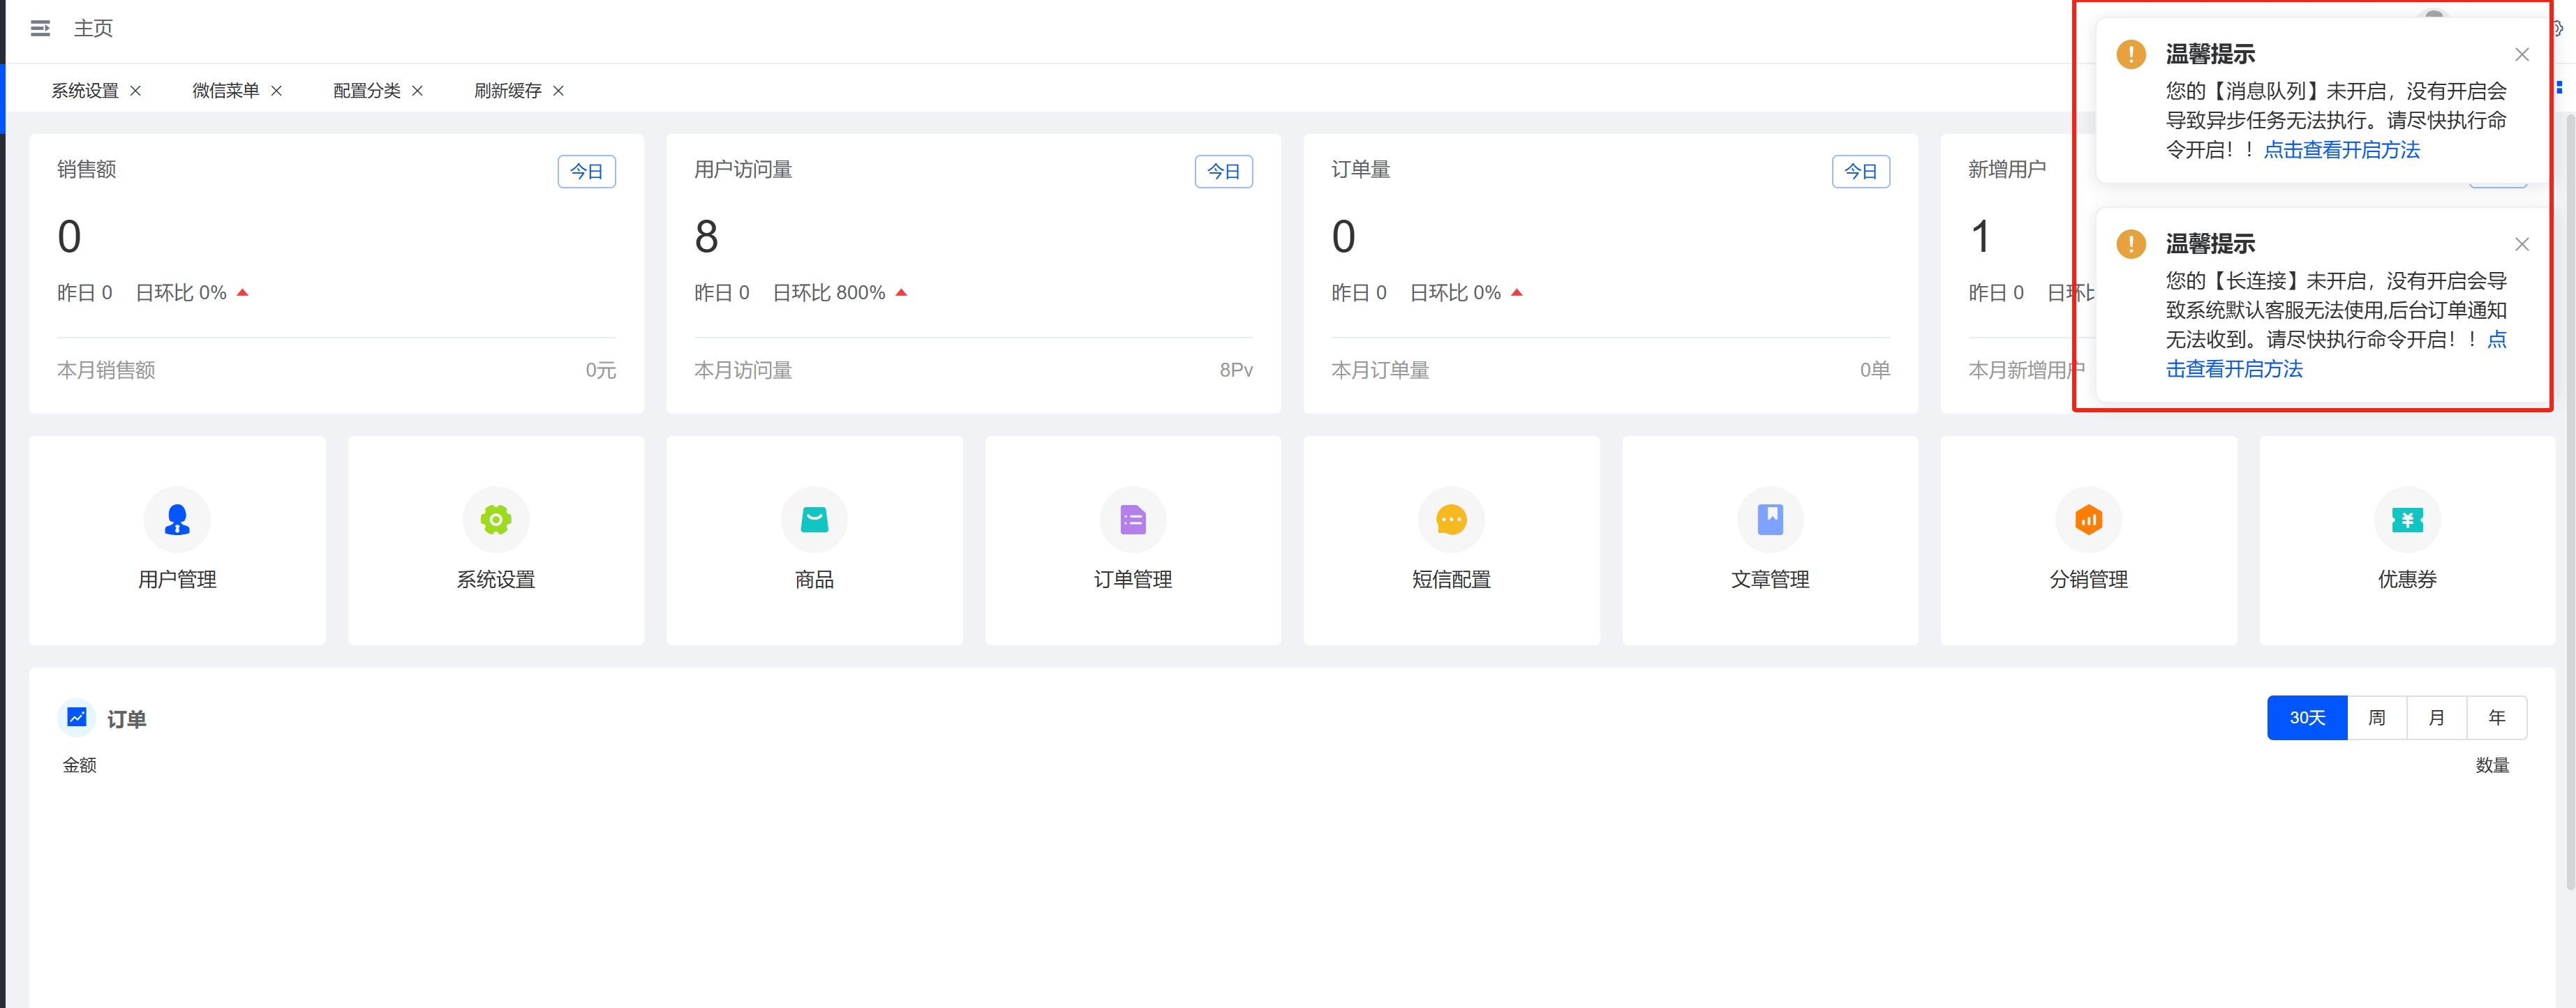Click 今日 tag on 订单量 card

point(1860,172)
